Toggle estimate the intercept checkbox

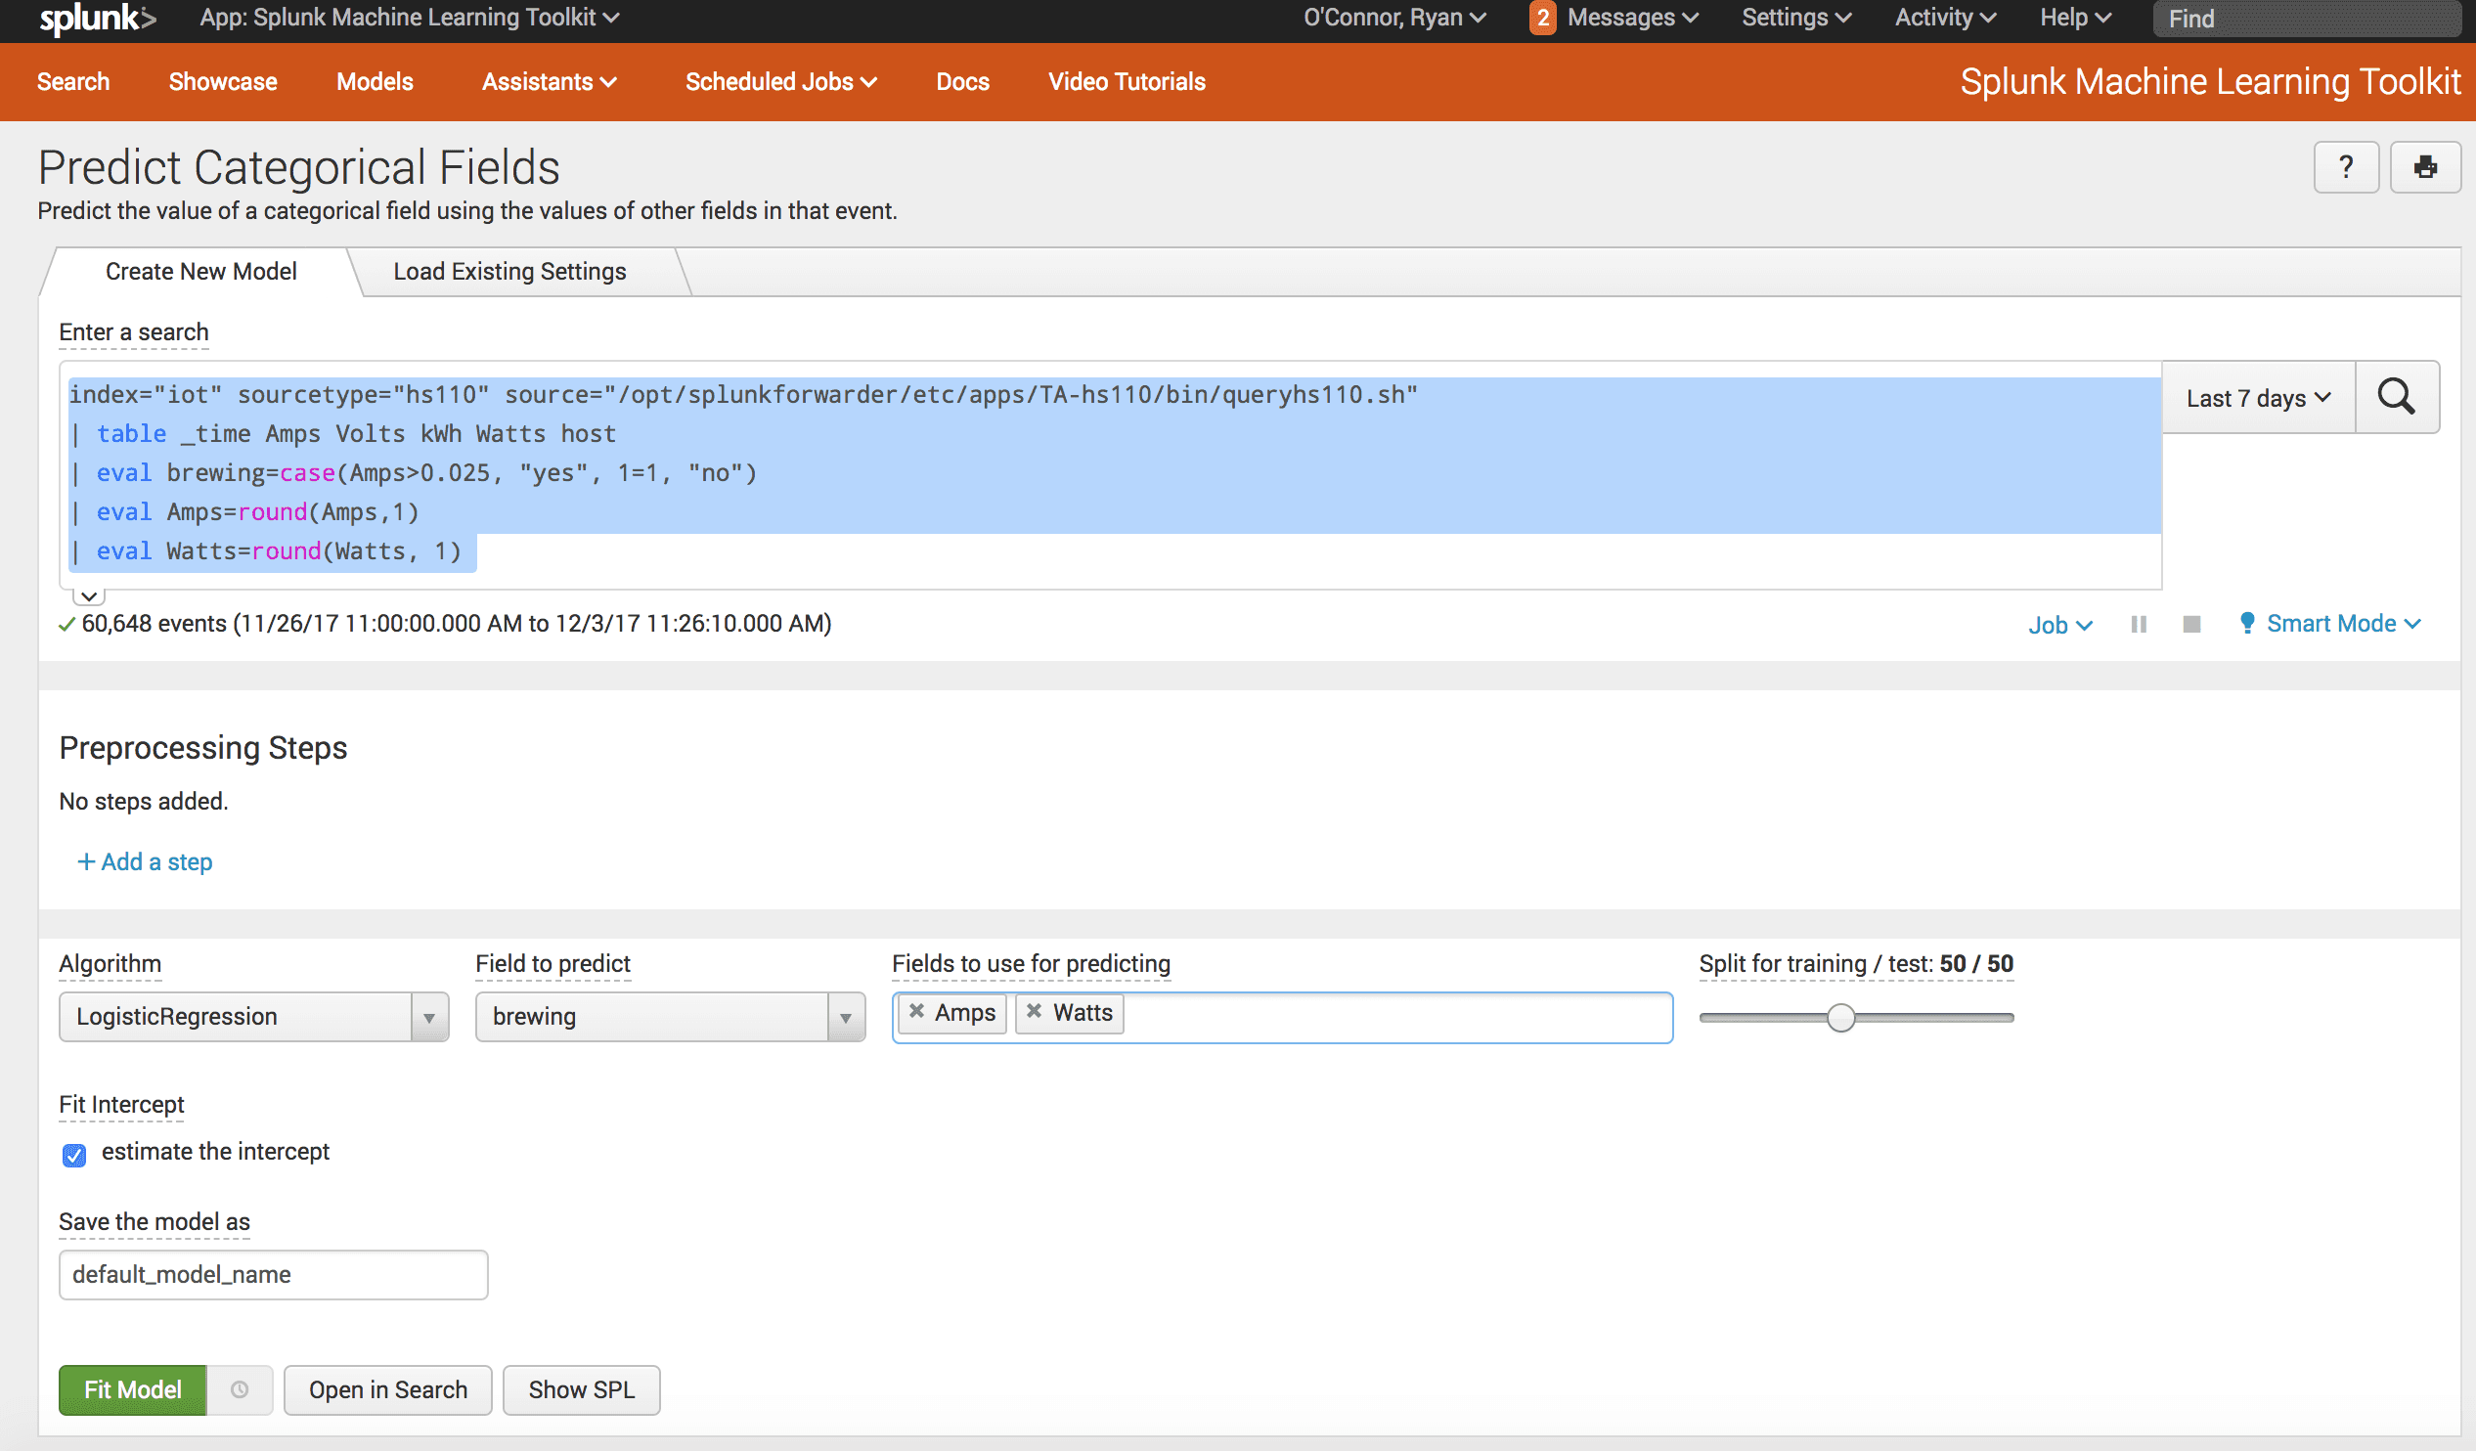click(73, 1155)
